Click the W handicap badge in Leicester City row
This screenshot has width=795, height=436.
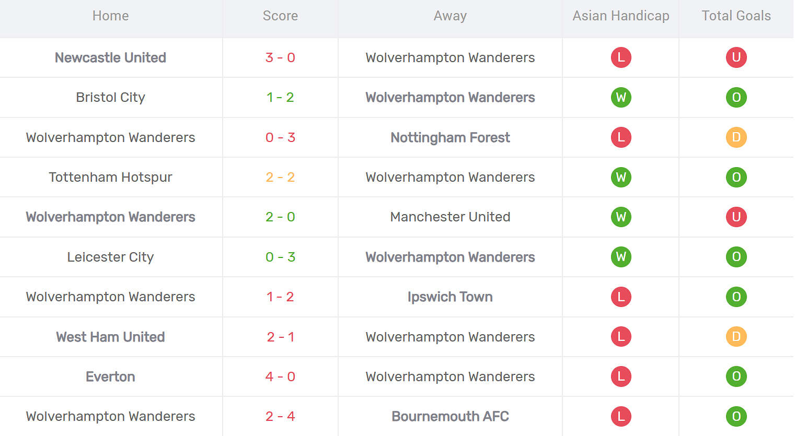click(x=621, y=257)
